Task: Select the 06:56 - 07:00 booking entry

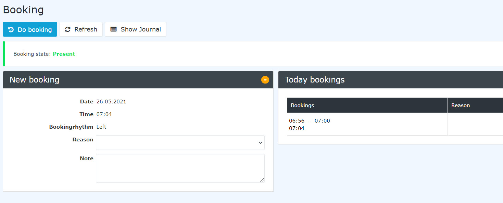Action: pos(310,121)
